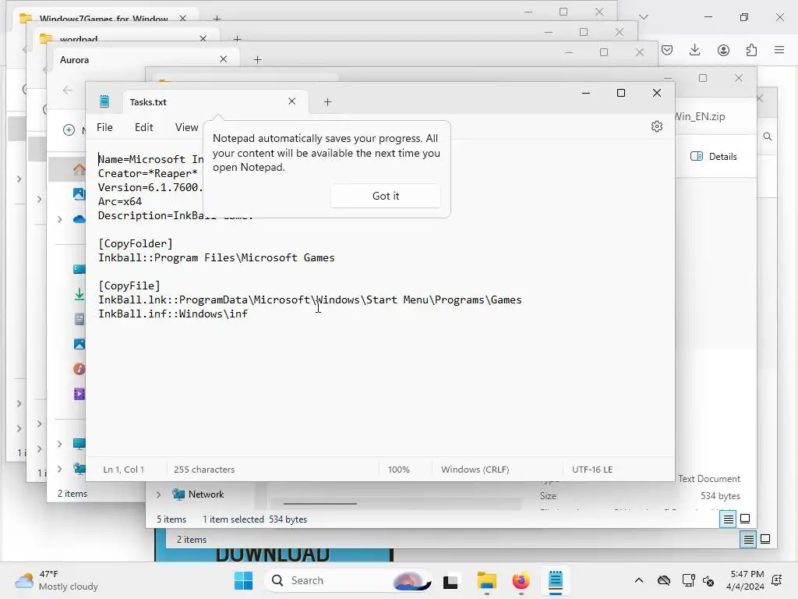The width and height of the screenshot is (798, 599).
Task: Open the Edit menu in Notepad
Action: click(x=143, y=127)
